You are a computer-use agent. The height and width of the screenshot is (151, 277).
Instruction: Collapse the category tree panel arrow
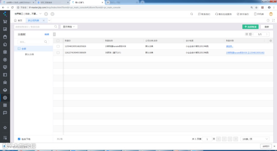coord(54,34)
